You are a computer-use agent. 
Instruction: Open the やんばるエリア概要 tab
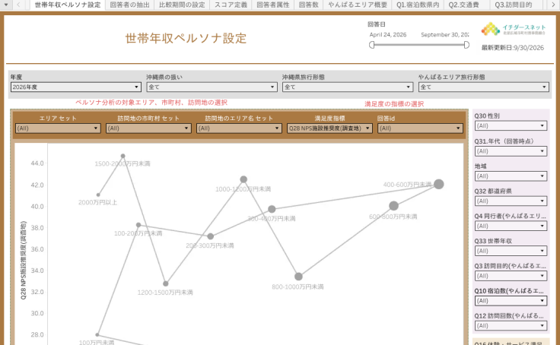tap(358, 5)
